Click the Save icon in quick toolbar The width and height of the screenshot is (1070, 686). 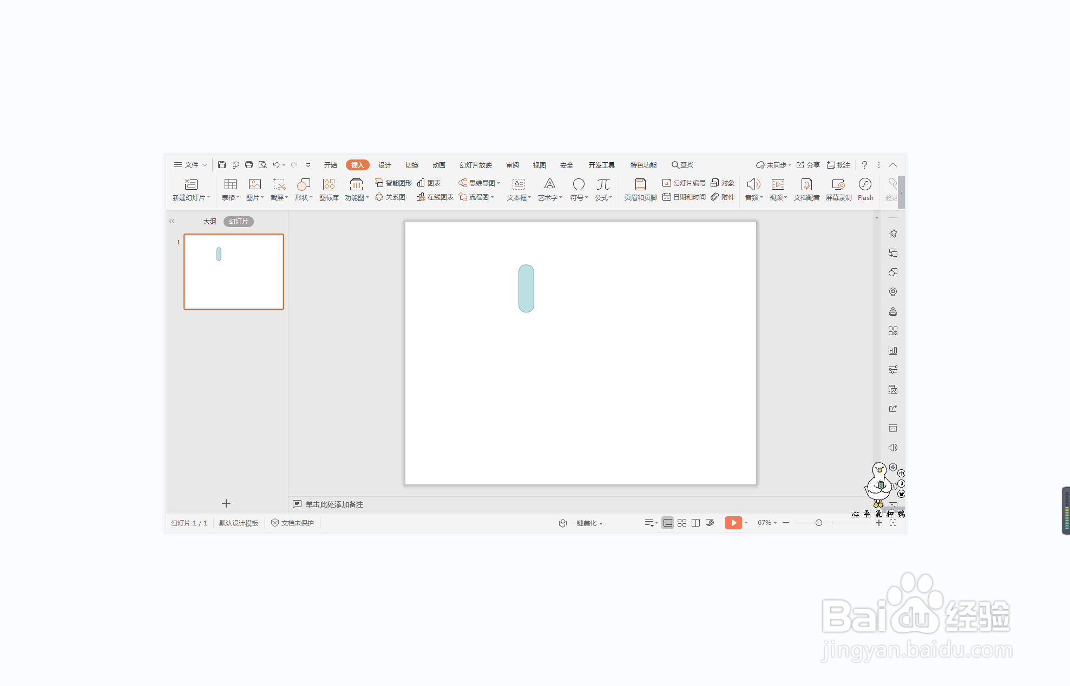(x=222, y=165)
